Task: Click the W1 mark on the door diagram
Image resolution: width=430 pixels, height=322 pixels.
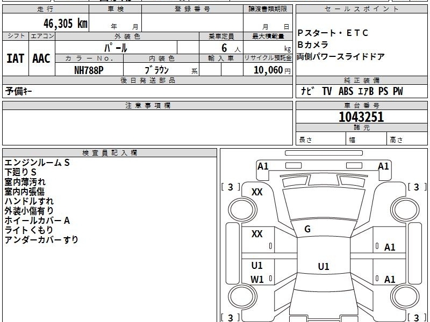Action: 257,280
